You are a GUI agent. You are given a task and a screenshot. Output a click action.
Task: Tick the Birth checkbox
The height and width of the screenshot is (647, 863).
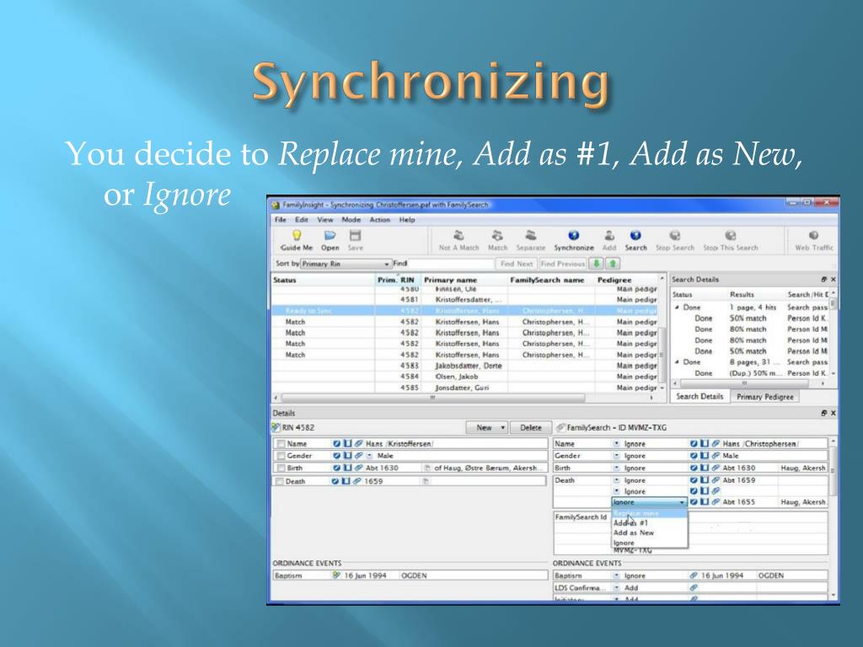pyautogui.click(x=281, y=468)
